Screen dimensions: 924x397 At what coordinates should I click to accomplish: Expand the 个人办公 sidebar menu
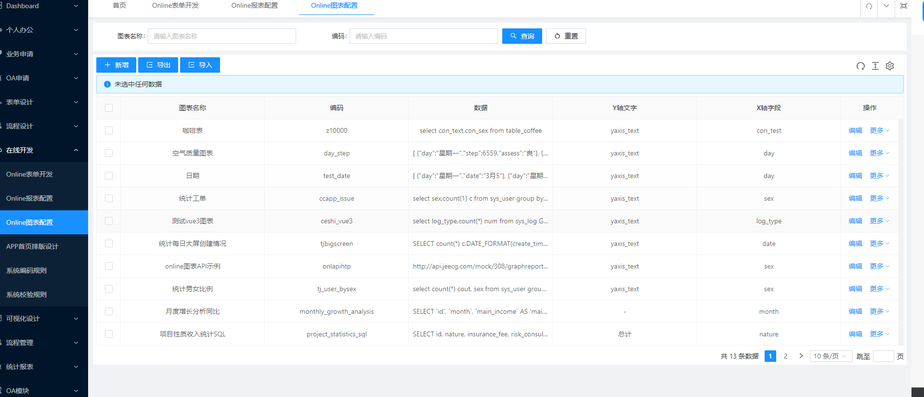coord(44,30)
